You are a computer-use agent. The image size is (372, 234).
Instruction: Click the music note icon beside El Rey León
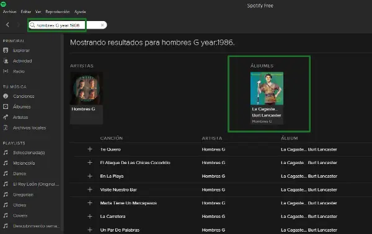click(6, 184)
